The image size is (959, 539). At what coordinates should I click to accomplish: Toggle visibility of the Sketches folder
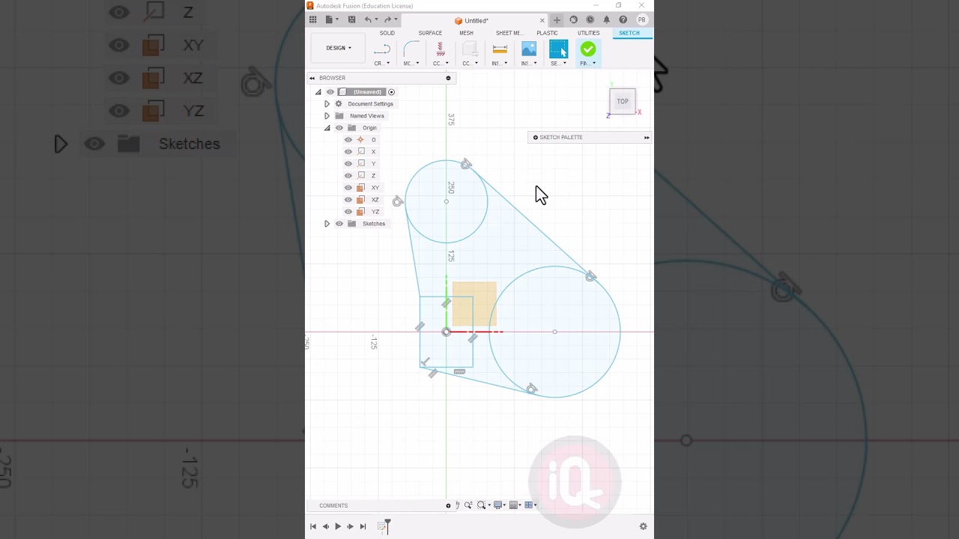pos(339,224)
